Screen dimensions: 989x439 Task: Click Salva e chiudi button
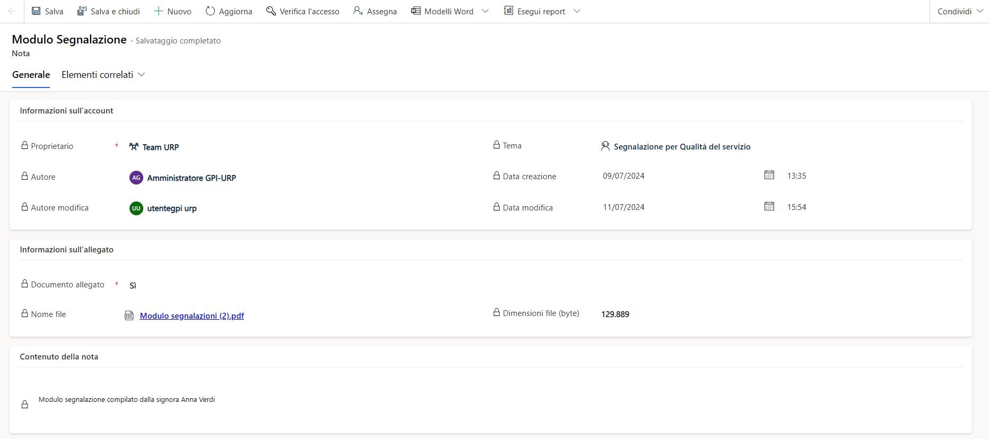click(x=109, y=11)
